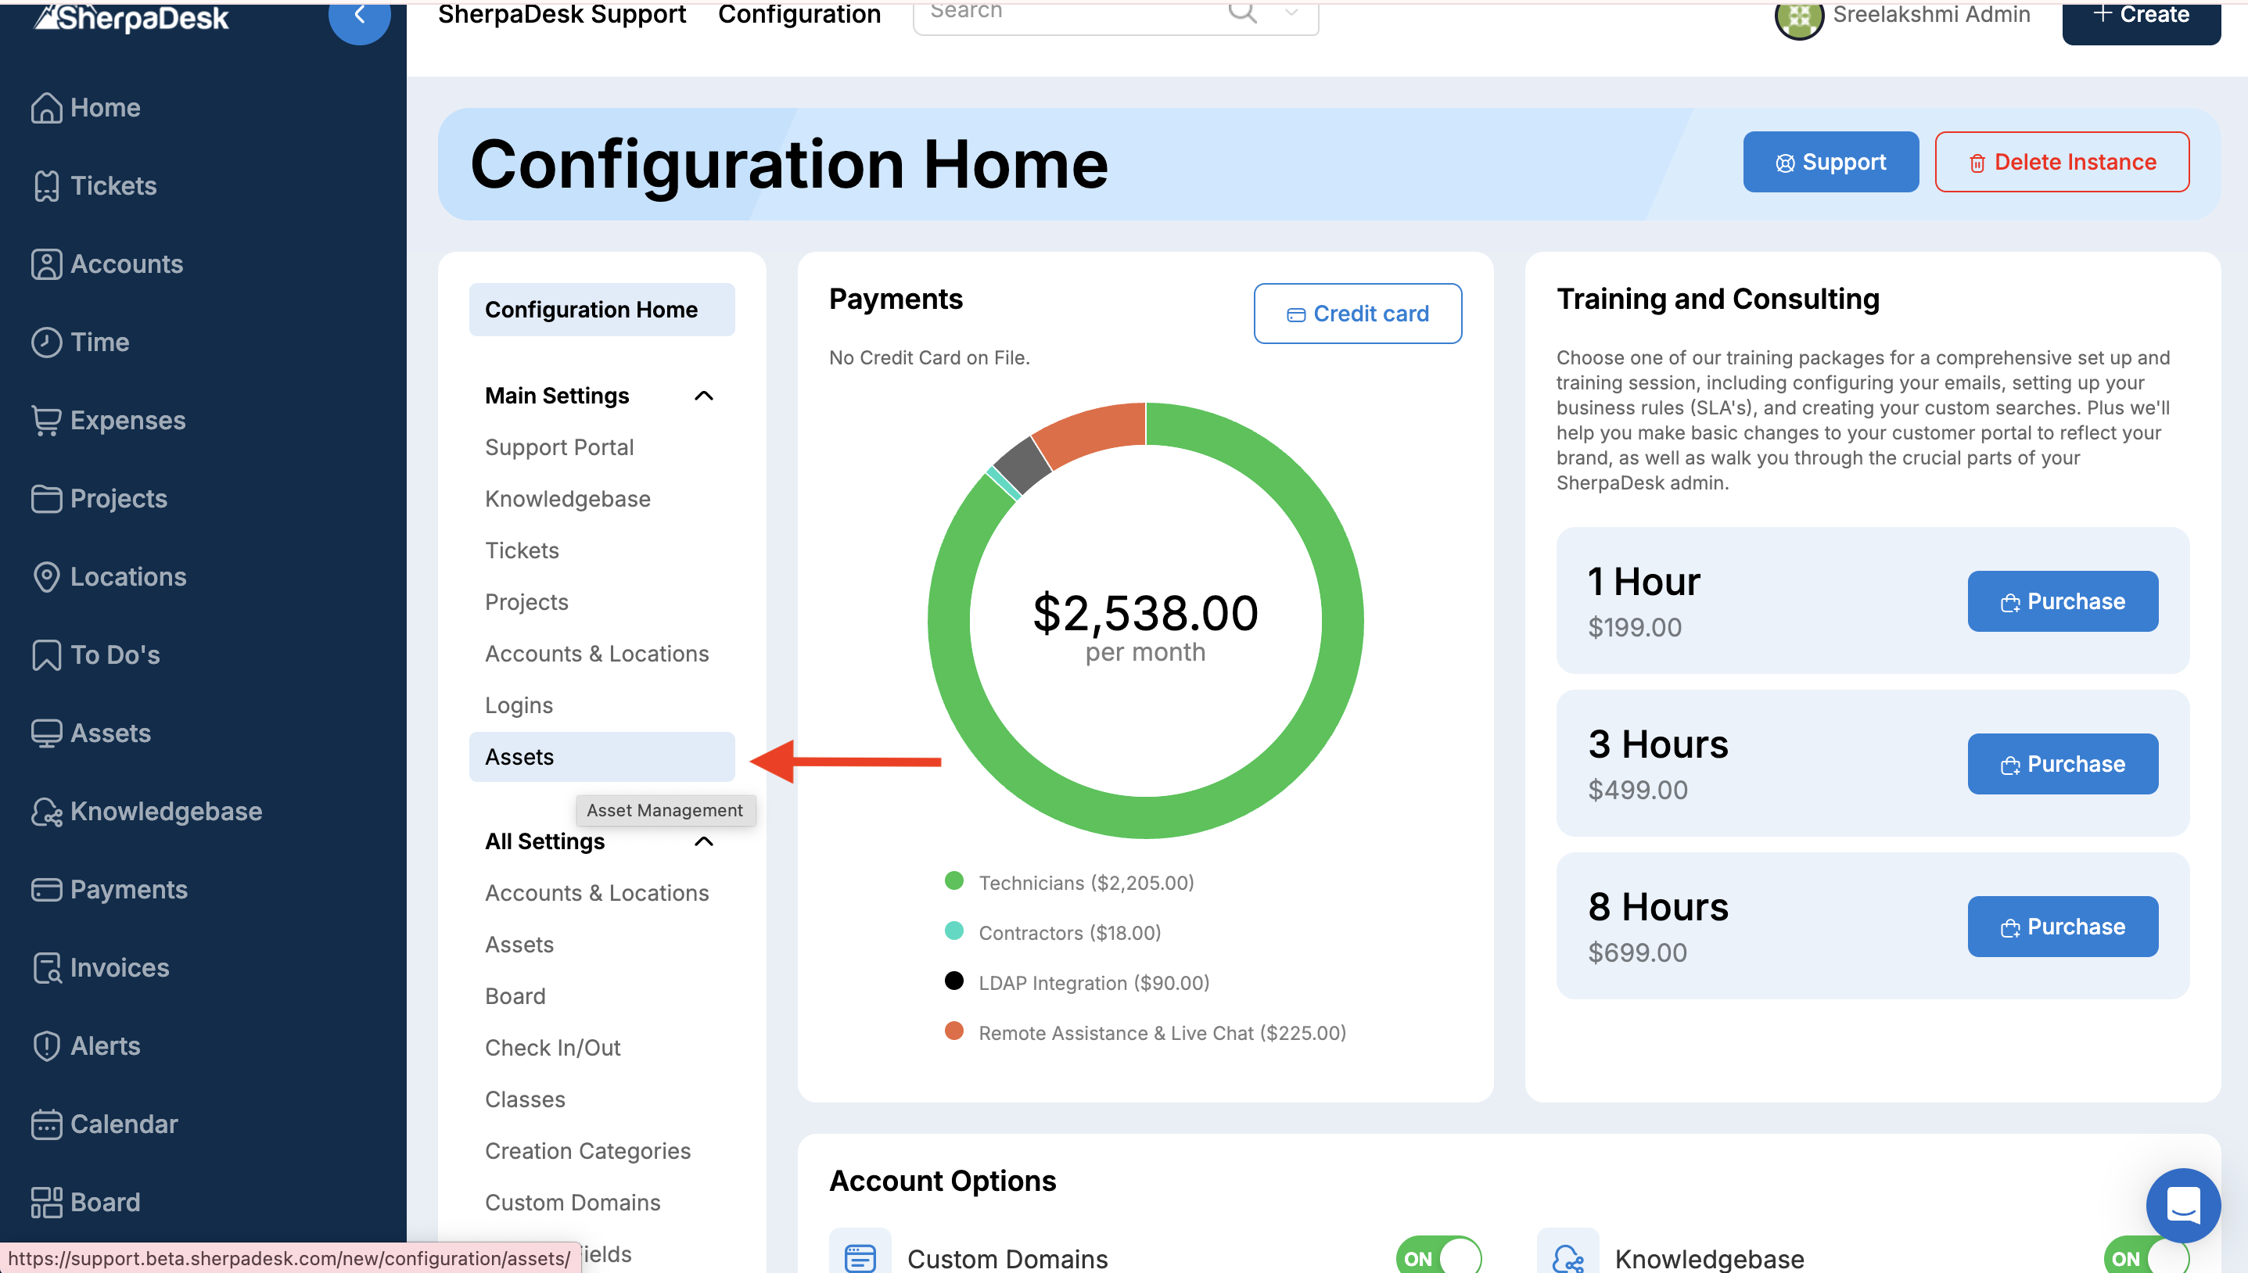Click the green Technicians legend dot
The width and height of the screenshot is (2248, 1273).
tap(954, 881)
